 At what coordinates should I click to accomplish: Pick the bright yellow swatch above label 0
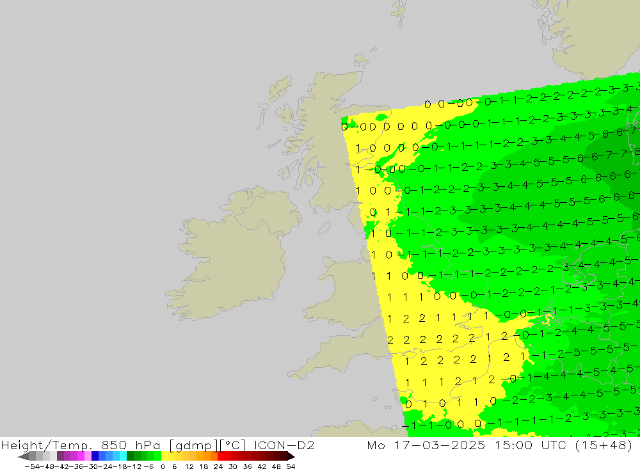[x=165, y=456]
